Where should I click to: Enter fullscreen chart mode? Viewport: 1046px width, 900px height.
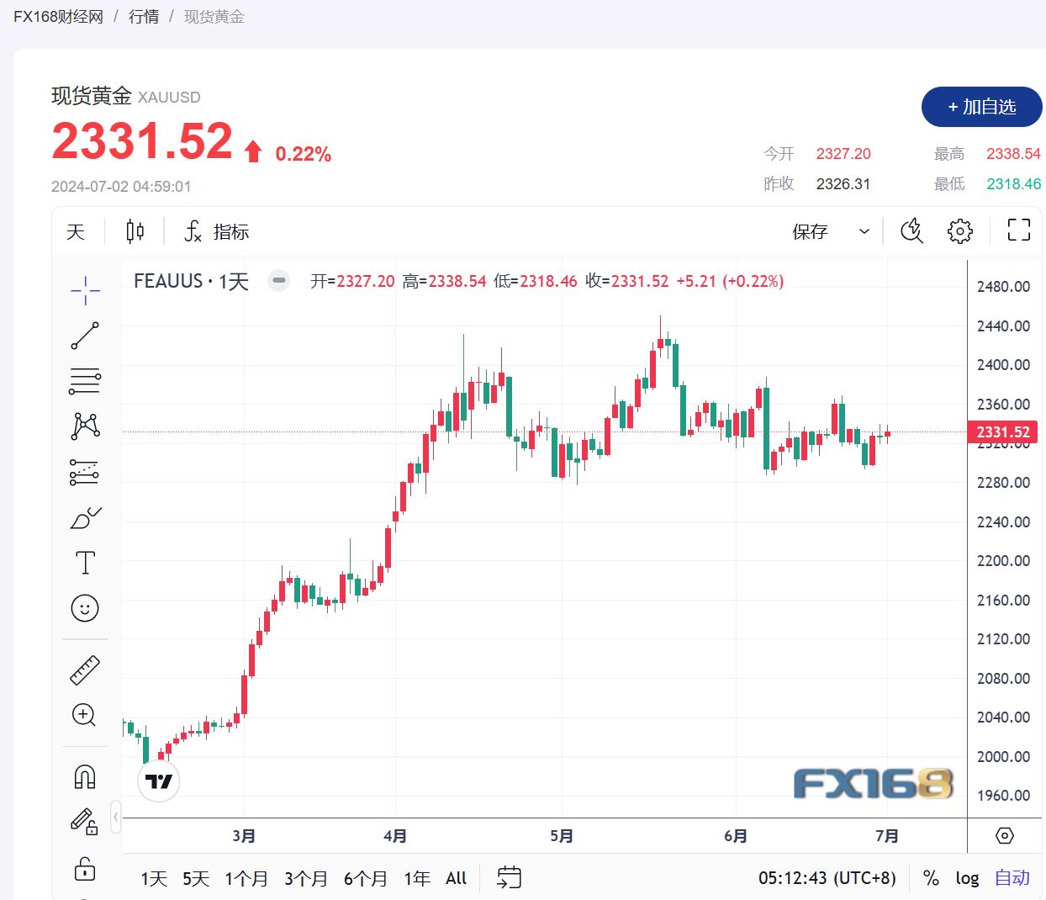tap(1017, 230)
